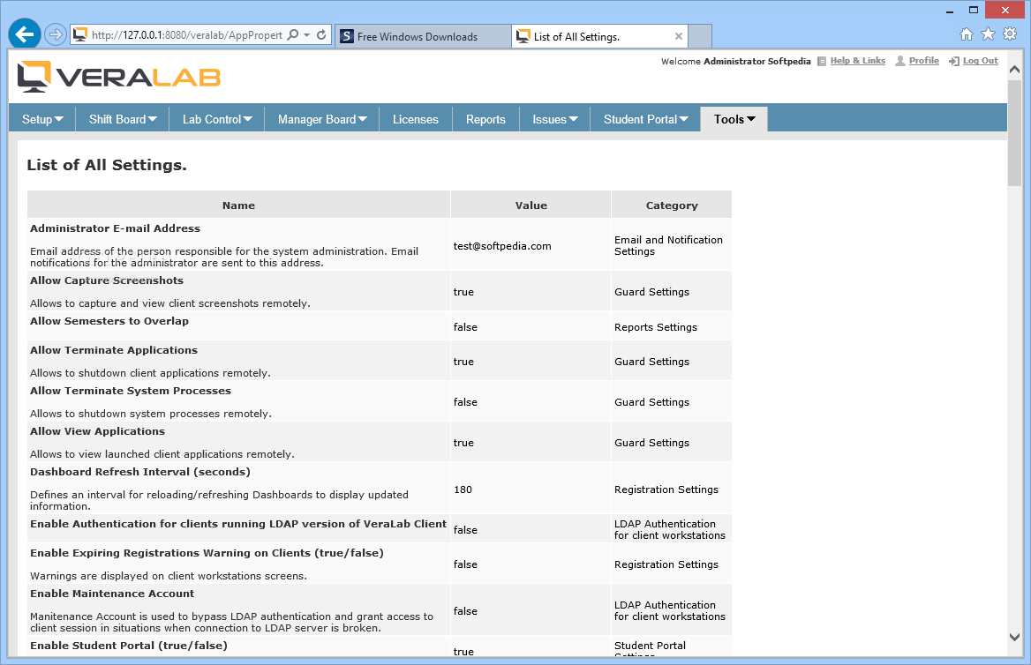This screenshot has width=1031, height=665.
Task: Expand the Manager Board menu
Action: tap(322, 119)
